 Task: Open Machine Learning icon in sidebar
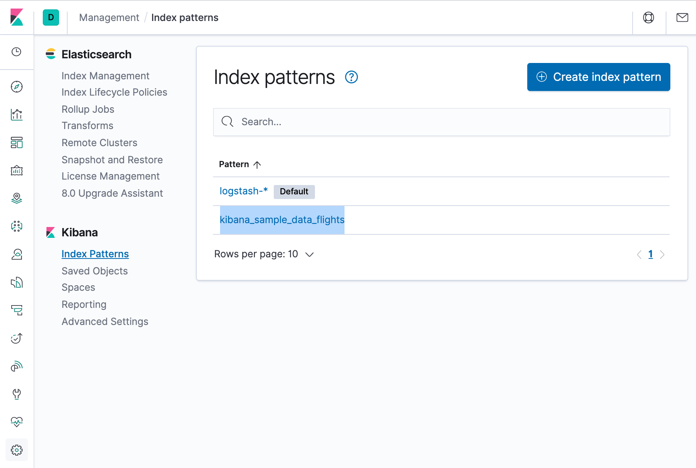[17, 226]
